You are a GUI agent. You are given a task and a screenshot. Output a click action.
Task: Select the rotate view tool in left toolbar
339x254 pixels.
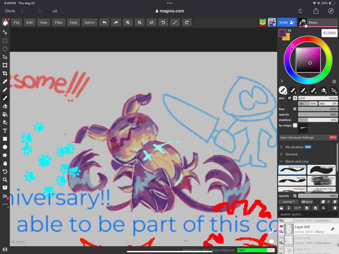[5, 172]
